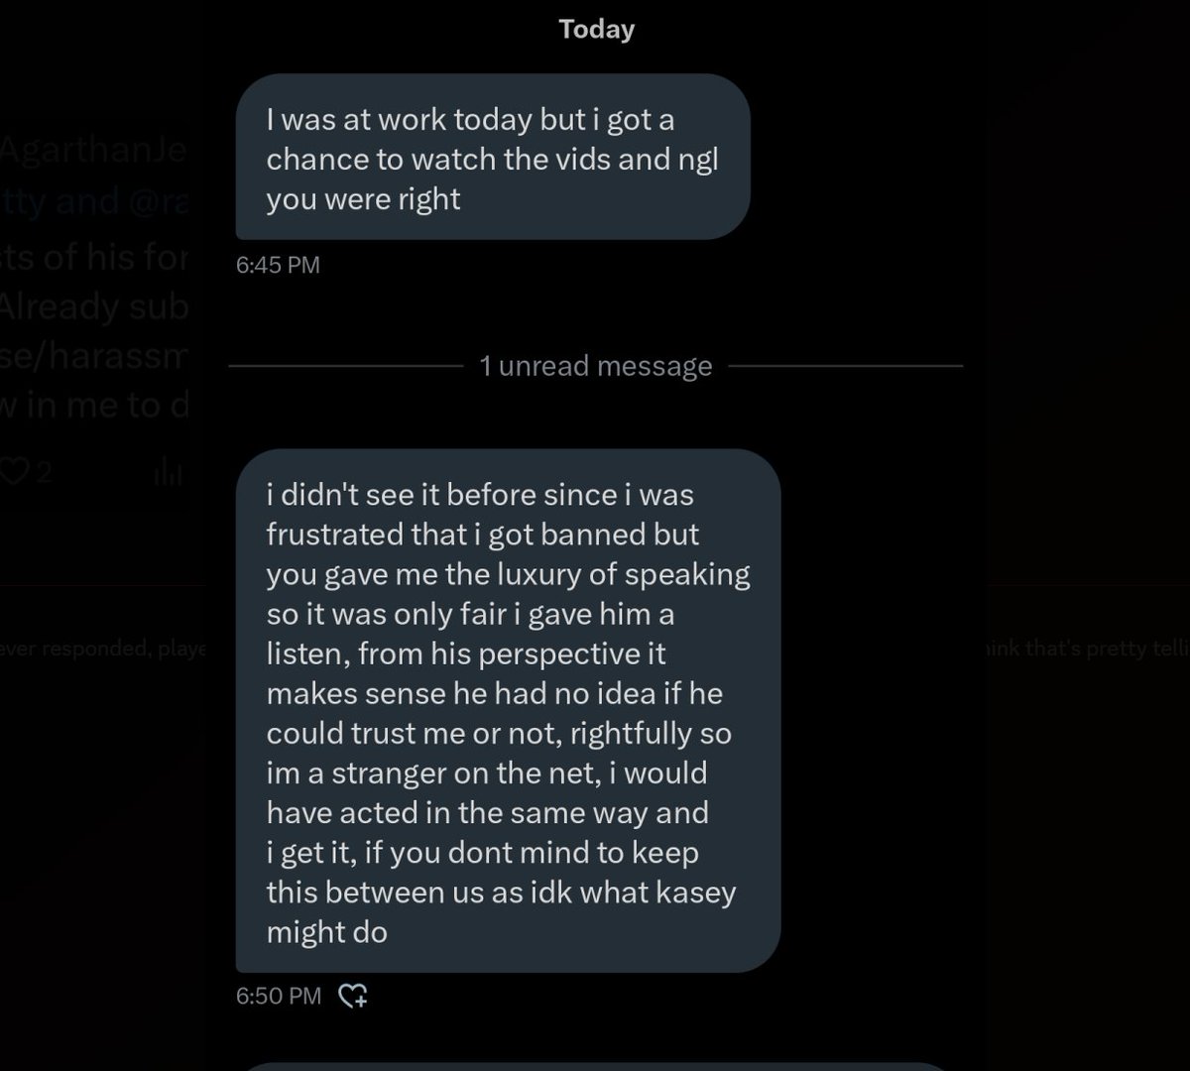The image size is (1190, 1071).
Task: Click the dimmed "AgarthanJe" username text
Action: [x=94, y=152]
